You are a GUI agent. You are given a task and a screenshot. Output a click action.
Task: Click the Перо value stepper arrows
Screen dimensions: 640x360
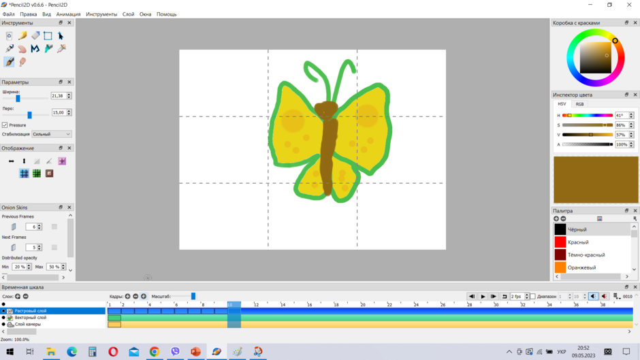coord(69,112)
